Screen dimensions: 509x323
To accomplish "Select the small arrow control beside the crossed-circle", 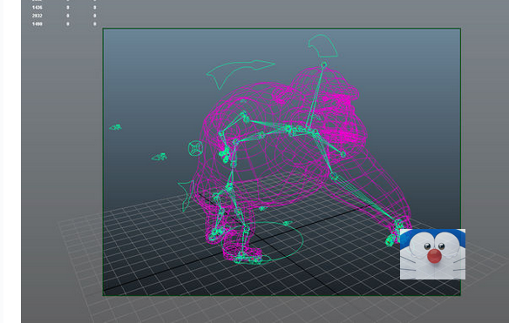I will pos(159,157).
